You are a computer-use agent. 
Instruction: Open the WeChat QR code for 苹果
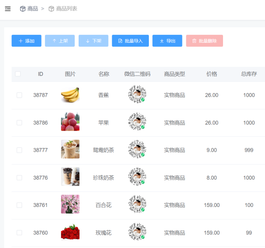[137, 122]
